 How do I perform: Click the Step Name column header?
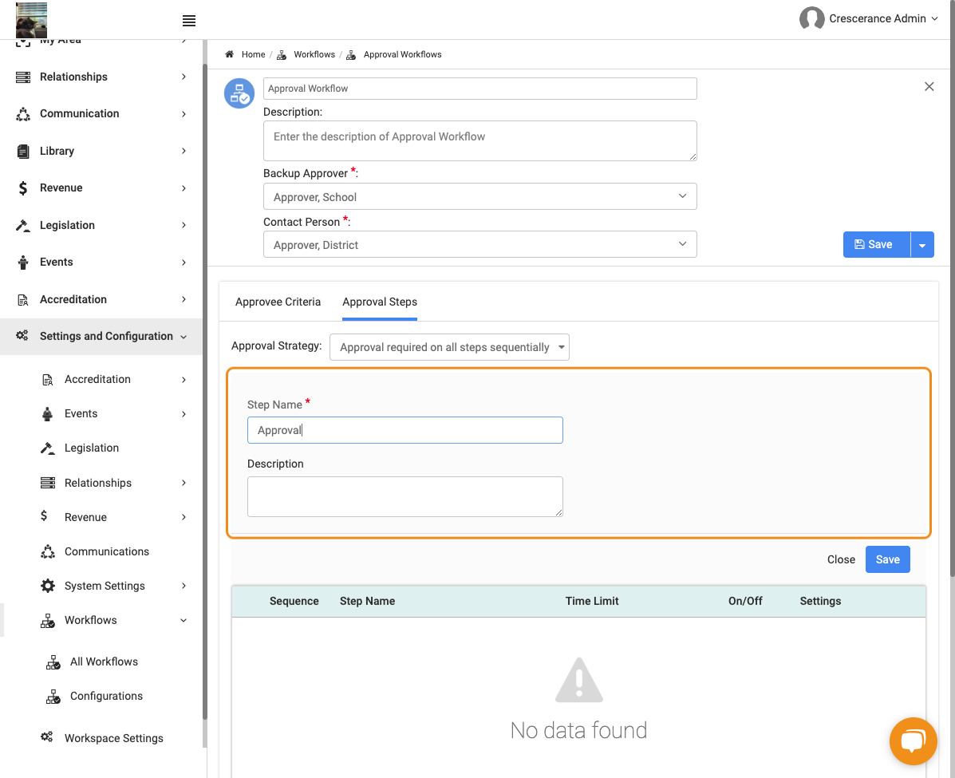coord(367,602)
